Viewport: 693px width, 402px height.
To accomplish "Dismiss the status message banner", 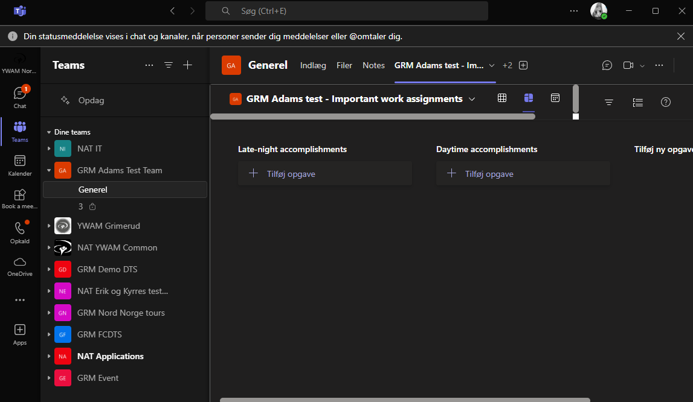I will [681, 36].
